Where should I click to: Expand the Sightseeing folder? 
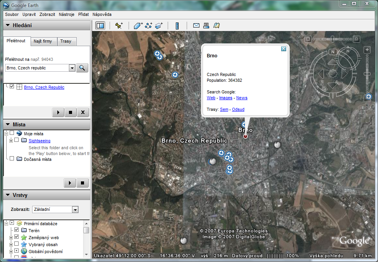(x=11, y=141)
